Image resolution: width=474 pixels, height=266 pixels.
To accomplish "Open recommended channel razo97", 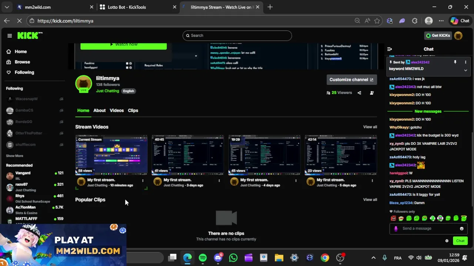I will click(x=35, y=187).
